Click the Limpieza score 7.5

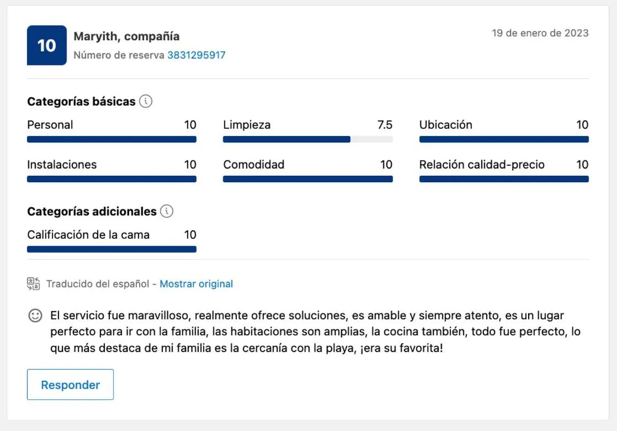(384, 125)
